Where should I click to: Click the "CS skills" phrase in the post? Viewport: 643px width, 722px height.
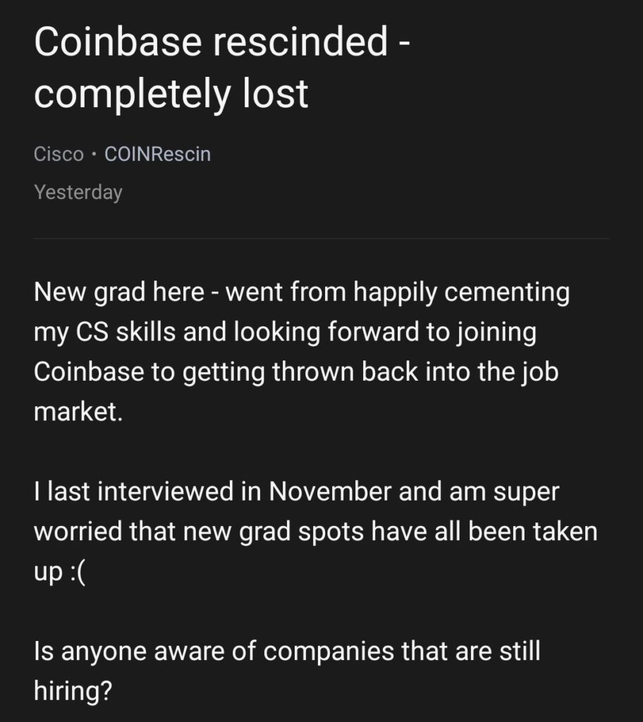tap(125, 333)
